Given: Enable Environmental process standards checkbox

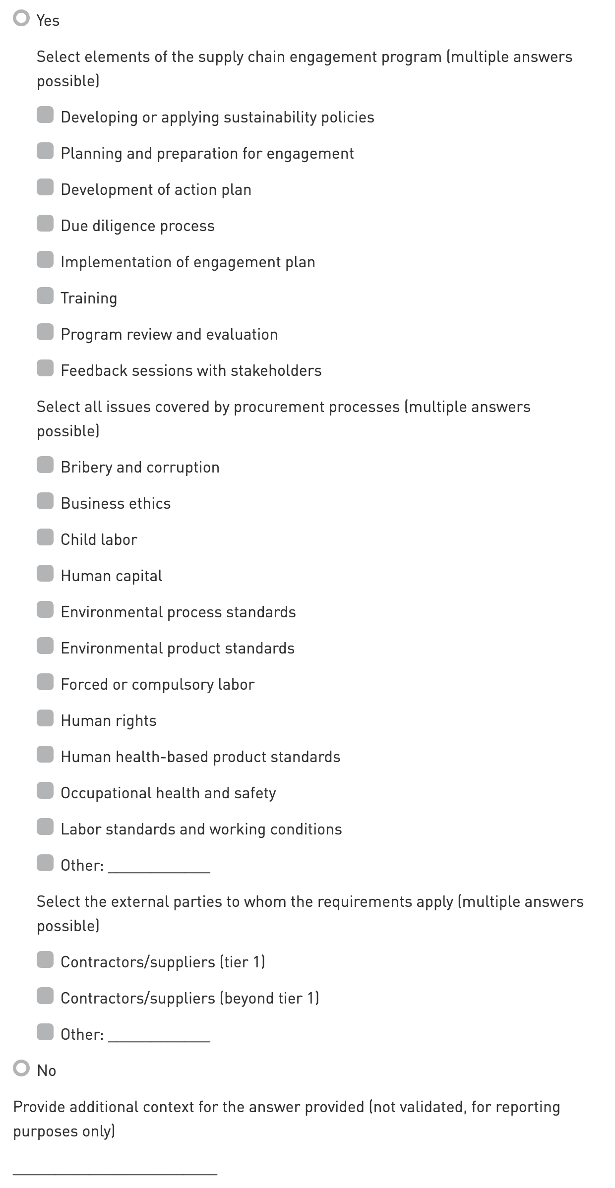Looking at the screenshot, I should (45, 610).
